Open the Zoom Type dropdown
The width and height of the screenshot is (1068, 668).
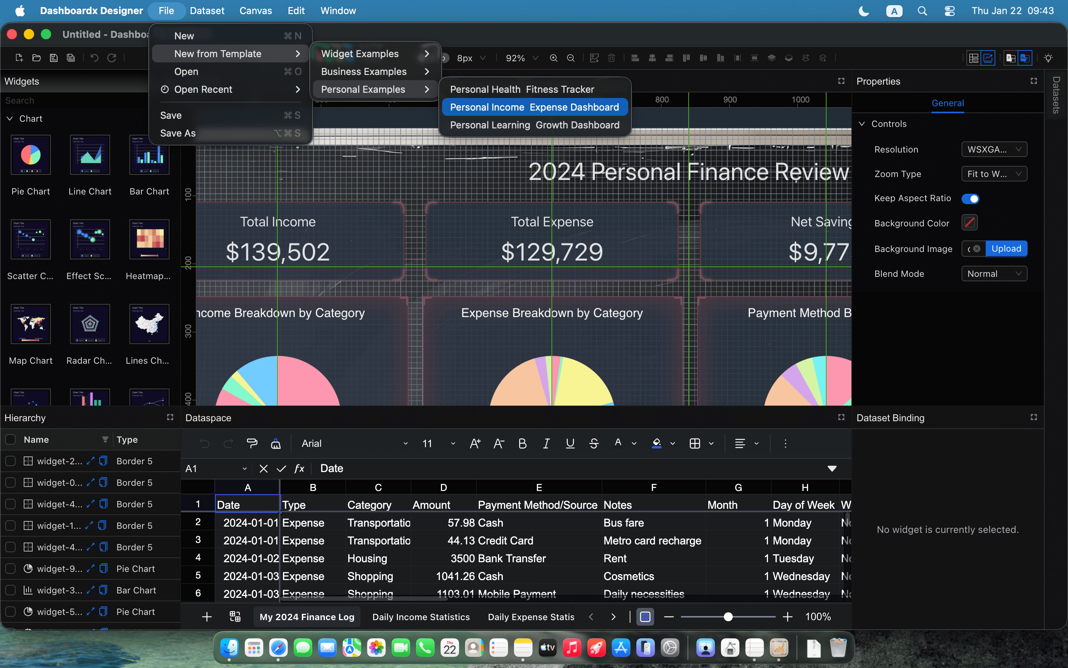tap(994, 174)
